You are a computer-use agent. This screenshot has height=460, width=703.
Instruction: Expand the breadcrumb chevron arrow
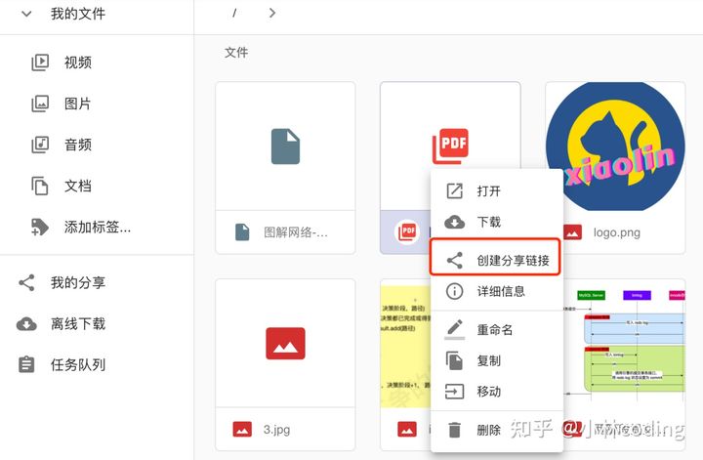pos(271,13)
